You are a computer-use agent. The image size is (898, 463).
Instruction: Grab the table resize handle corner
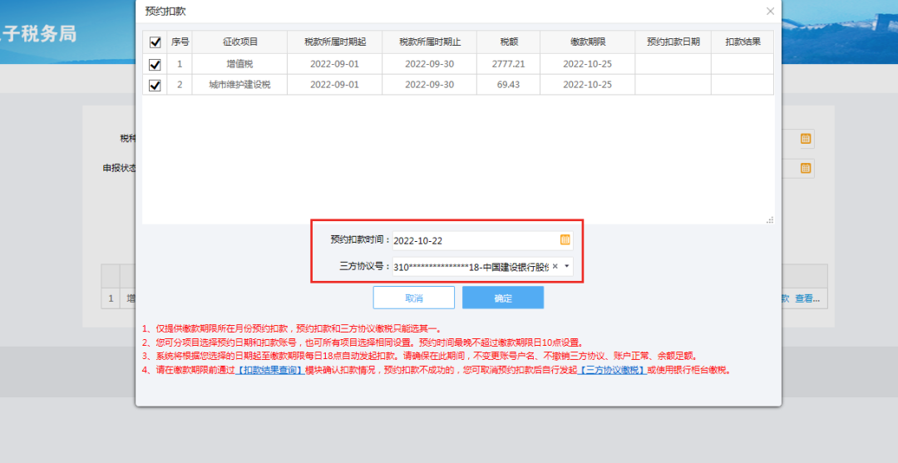click(x=770, y=219)
